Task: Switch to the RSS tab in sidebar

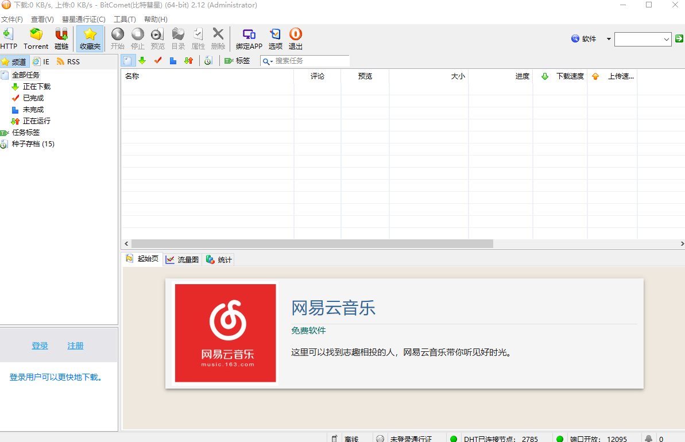Action: point(68,61)
